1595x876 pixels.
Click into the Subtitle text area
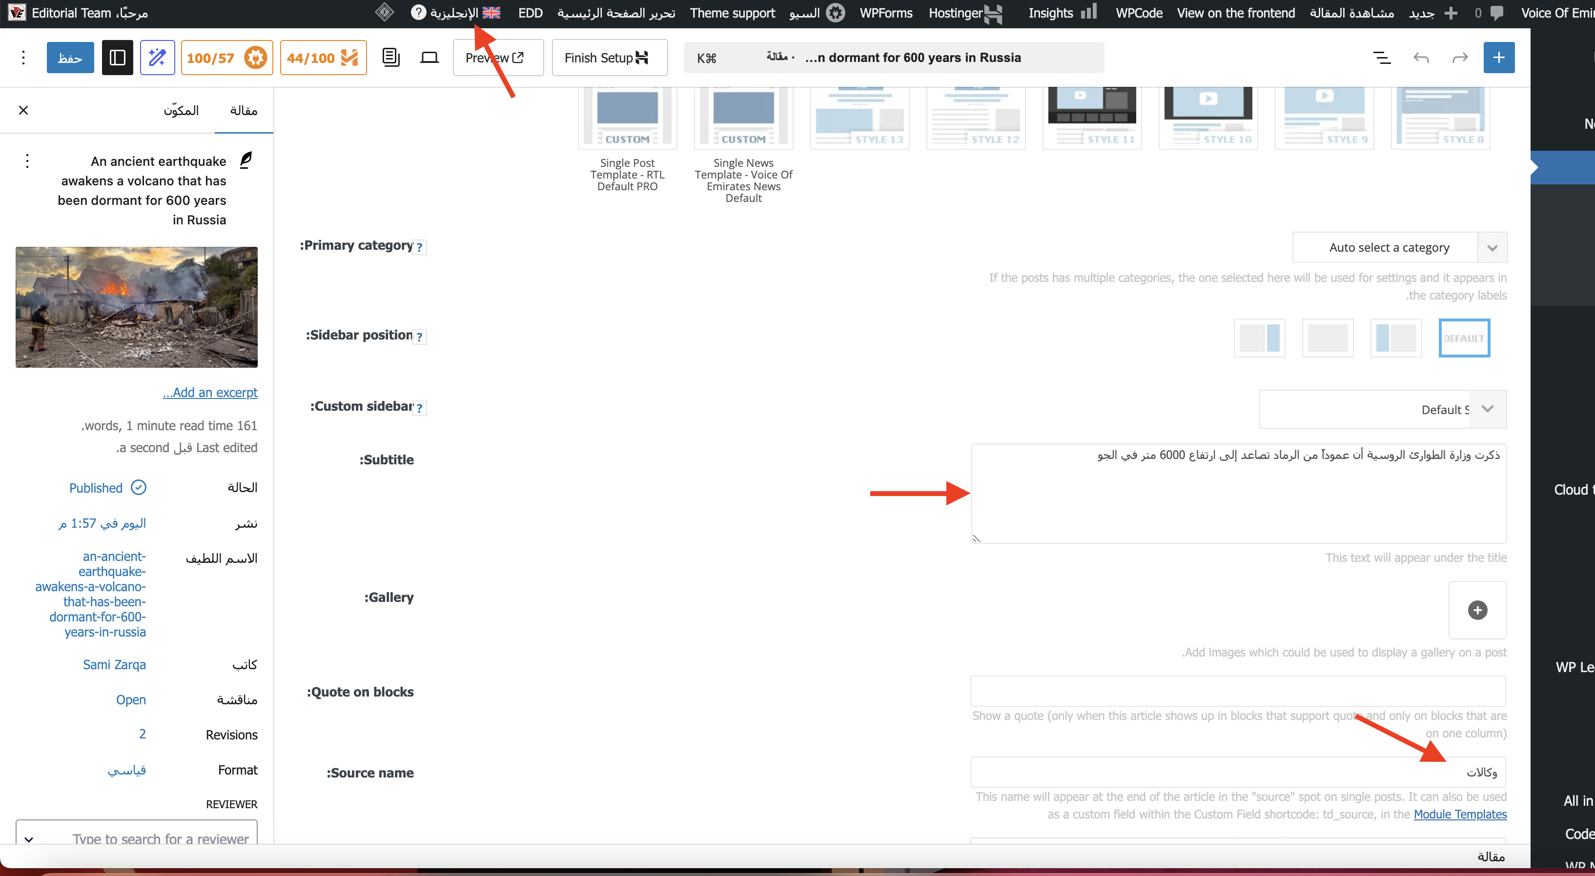pyautogui.click(x=1239, y=494)
